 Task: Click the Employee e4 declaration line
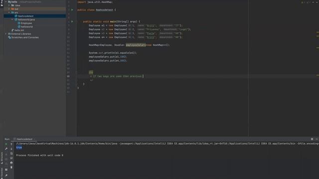(x=136, y=37)
